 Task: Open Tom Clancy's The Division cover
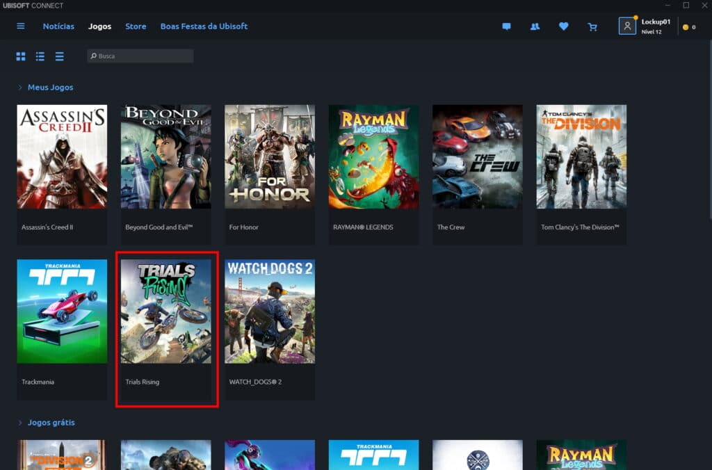581,156
